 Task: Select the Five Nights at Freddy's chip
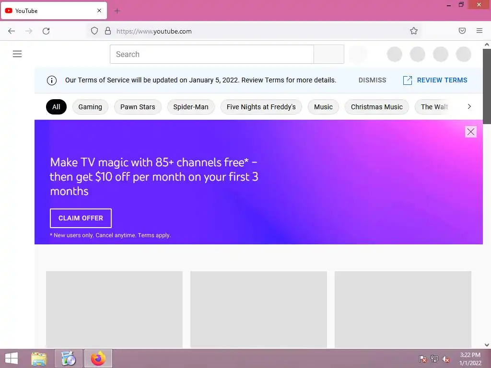click(261, 107)
